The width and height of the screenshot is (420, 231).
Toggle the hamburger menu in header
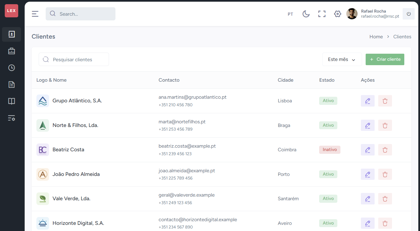tap(35, 14)
